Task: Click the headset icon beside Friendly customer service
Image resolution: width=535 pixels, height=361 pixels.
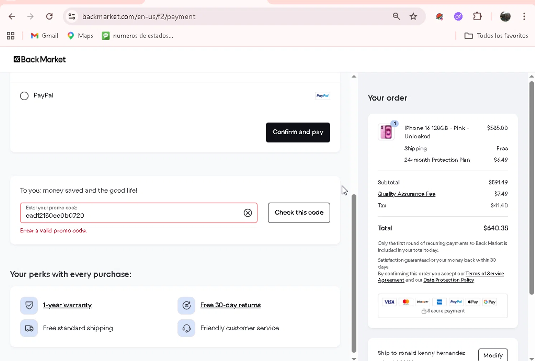Action: tap(186, 328)
